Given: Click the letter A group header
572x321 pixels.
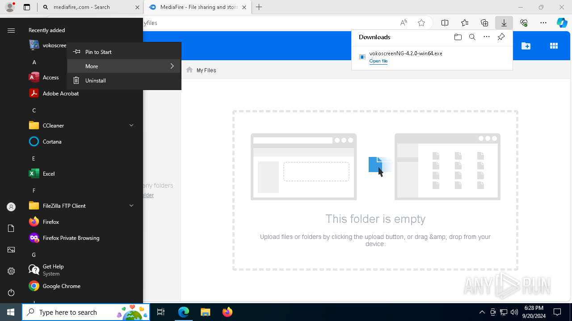Looking at the screenshot, I should [34, 62].
